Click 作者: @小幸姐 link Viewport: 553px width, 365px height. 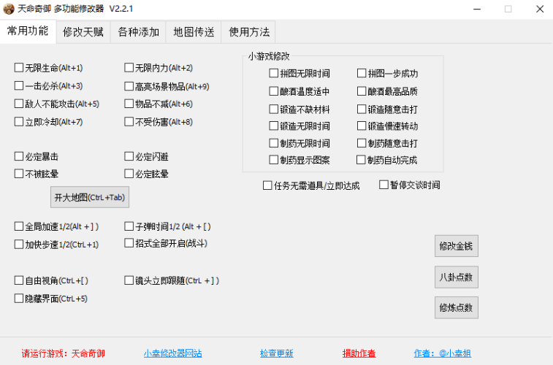[x=442, y=353]
